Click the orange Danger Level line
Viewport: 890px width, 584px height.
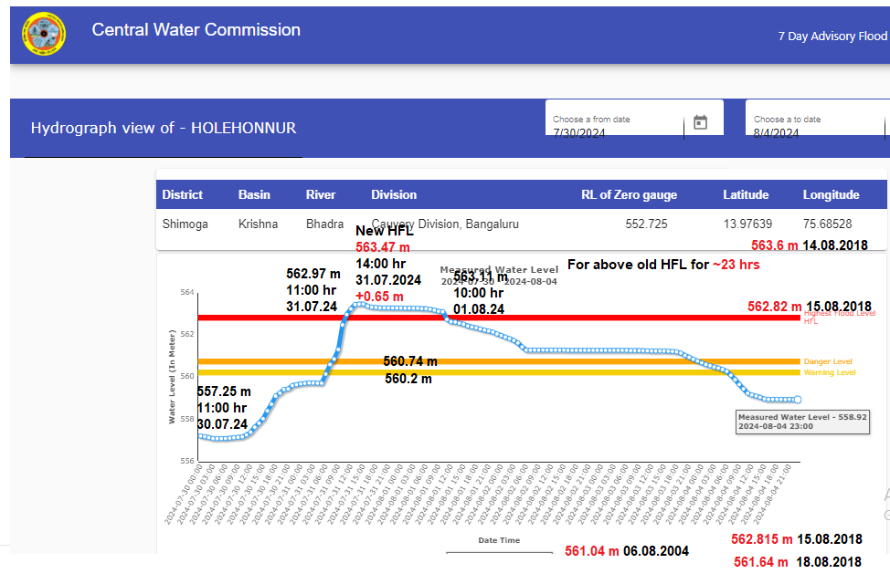click(x=594, y=361)
